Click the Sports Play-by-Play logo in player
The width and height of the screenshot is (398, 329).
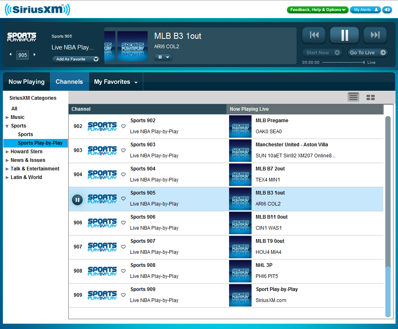pos(22,37)
